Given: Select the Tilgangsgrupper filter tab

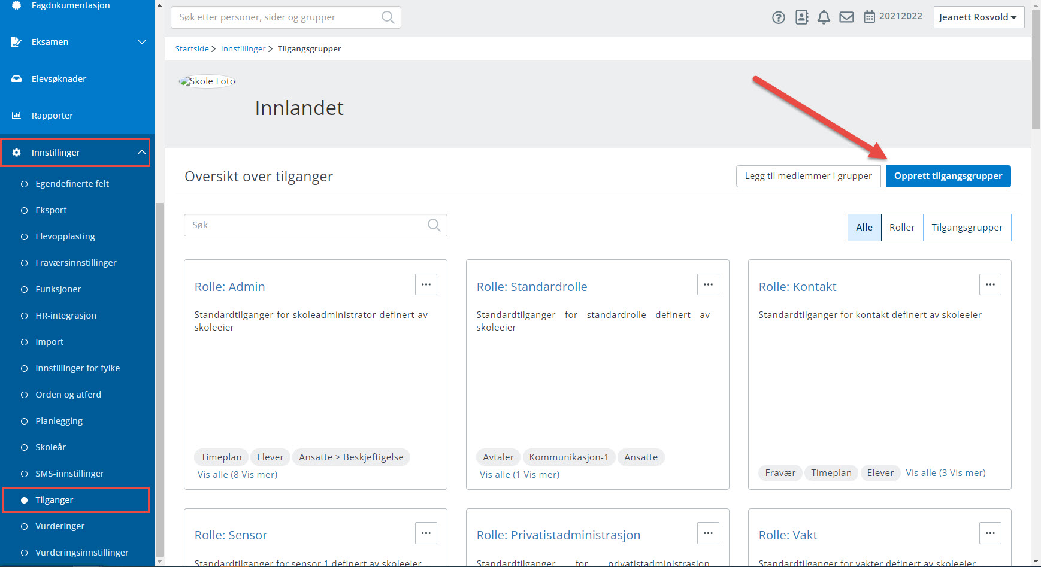Looking at the screenshot, I should [967, 228].
